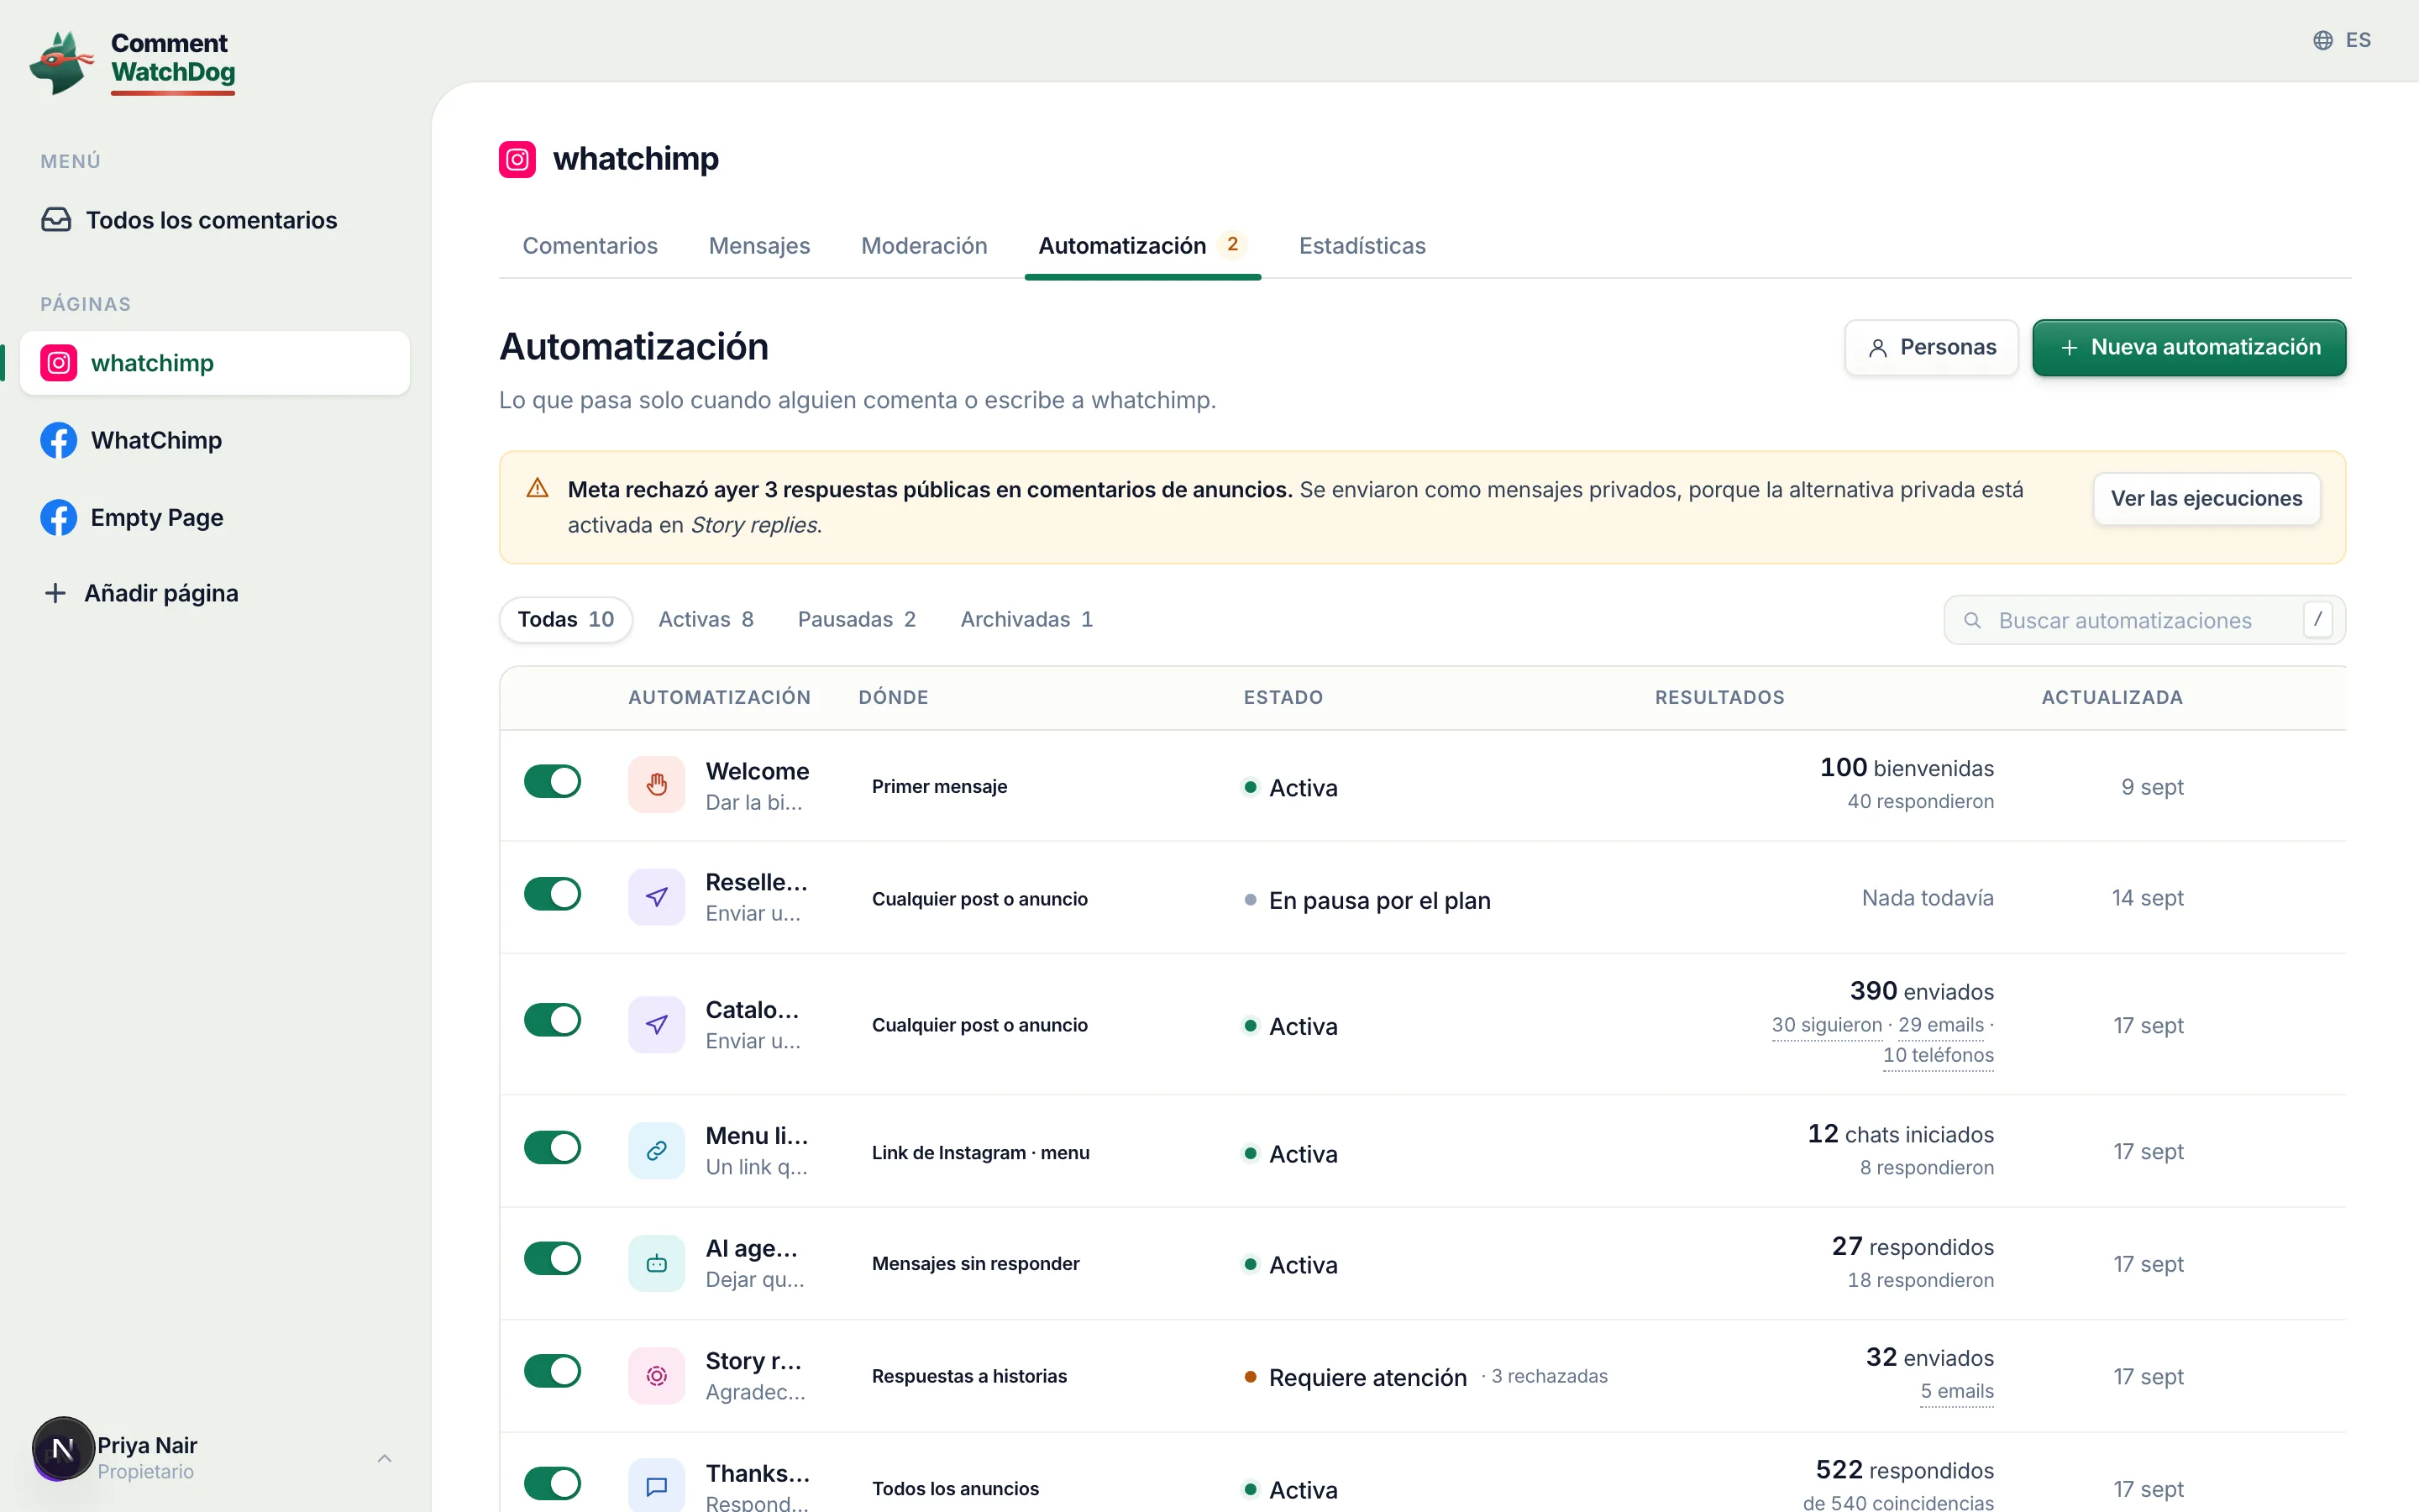Image resolution: width=2419 pixels, height=1512 pixels.
Task: Click the Personas button
Action: 1931,348
